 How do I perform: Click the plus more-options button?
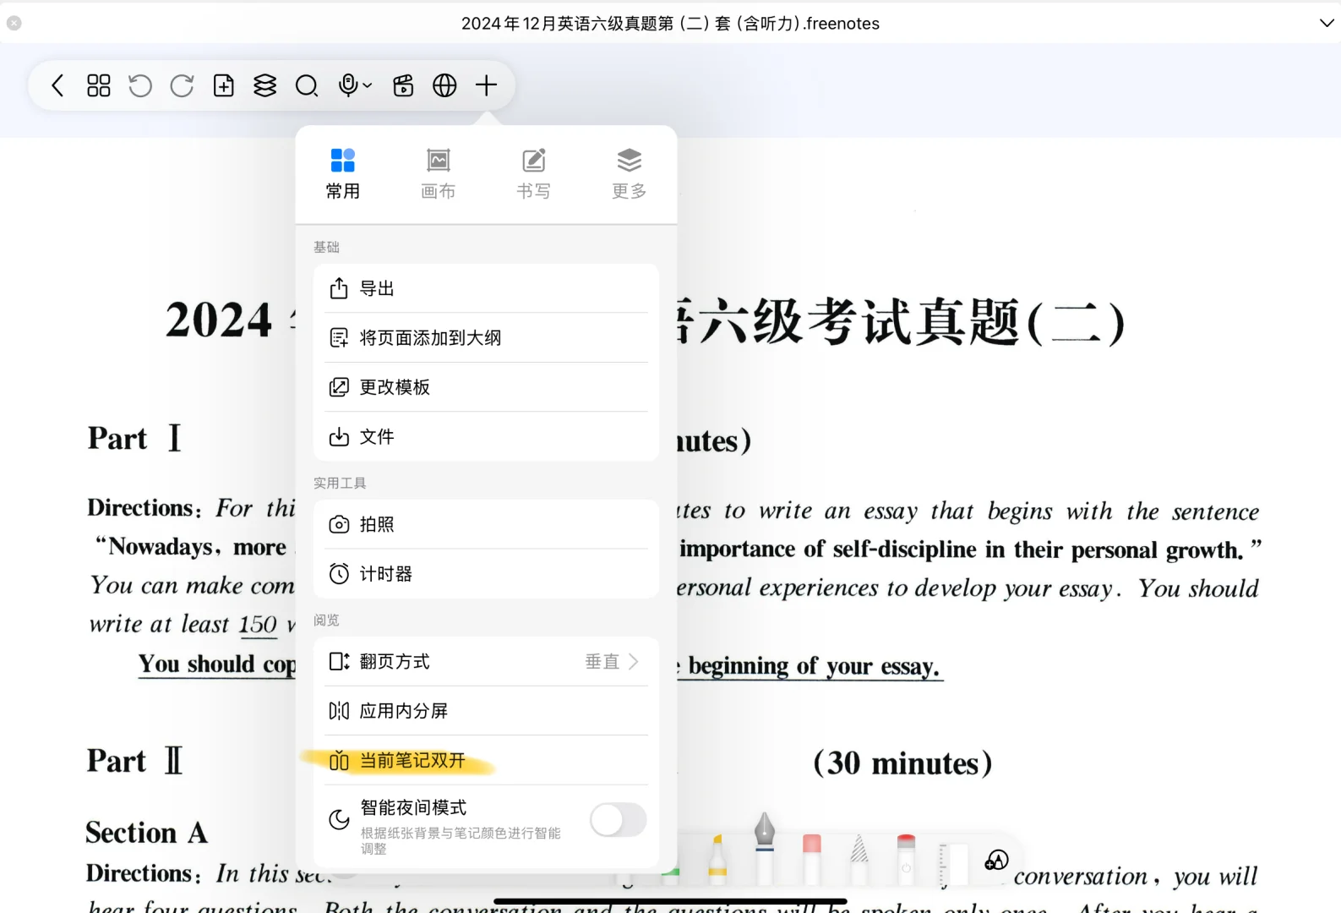click(486, 85)
